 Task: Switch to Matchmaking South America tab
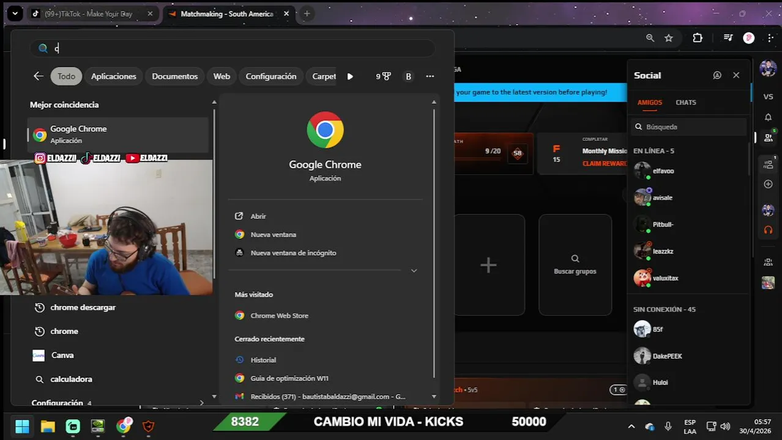pyautogui.click(x=226, y=13)
